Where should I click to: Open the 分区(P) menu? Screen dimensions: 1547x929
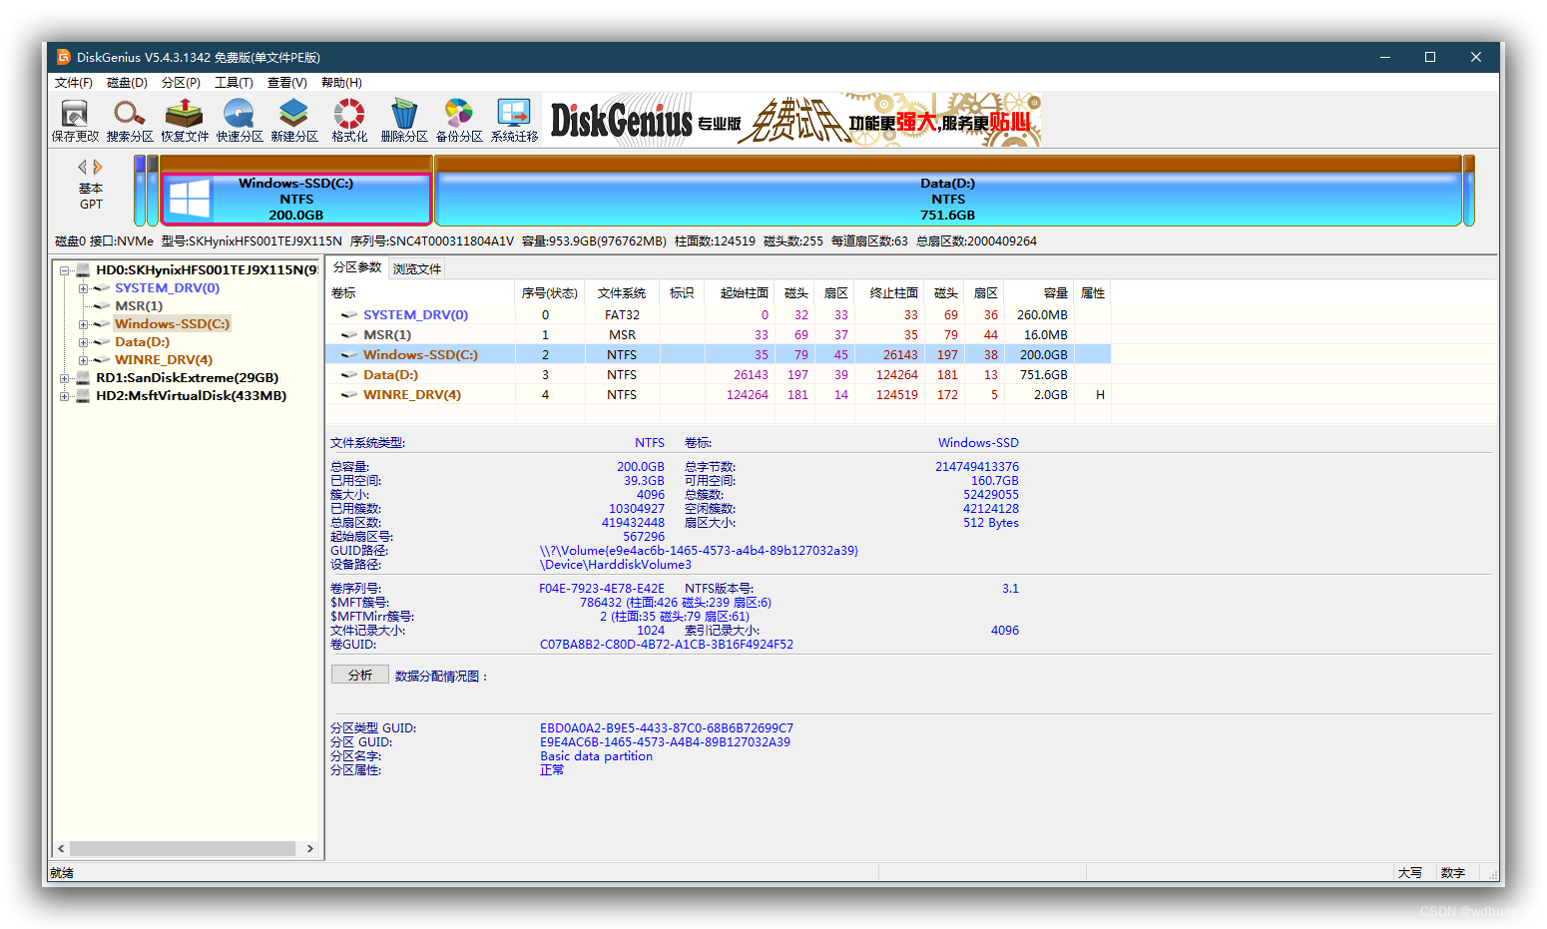pyautogui.click(x=181, y=83)
